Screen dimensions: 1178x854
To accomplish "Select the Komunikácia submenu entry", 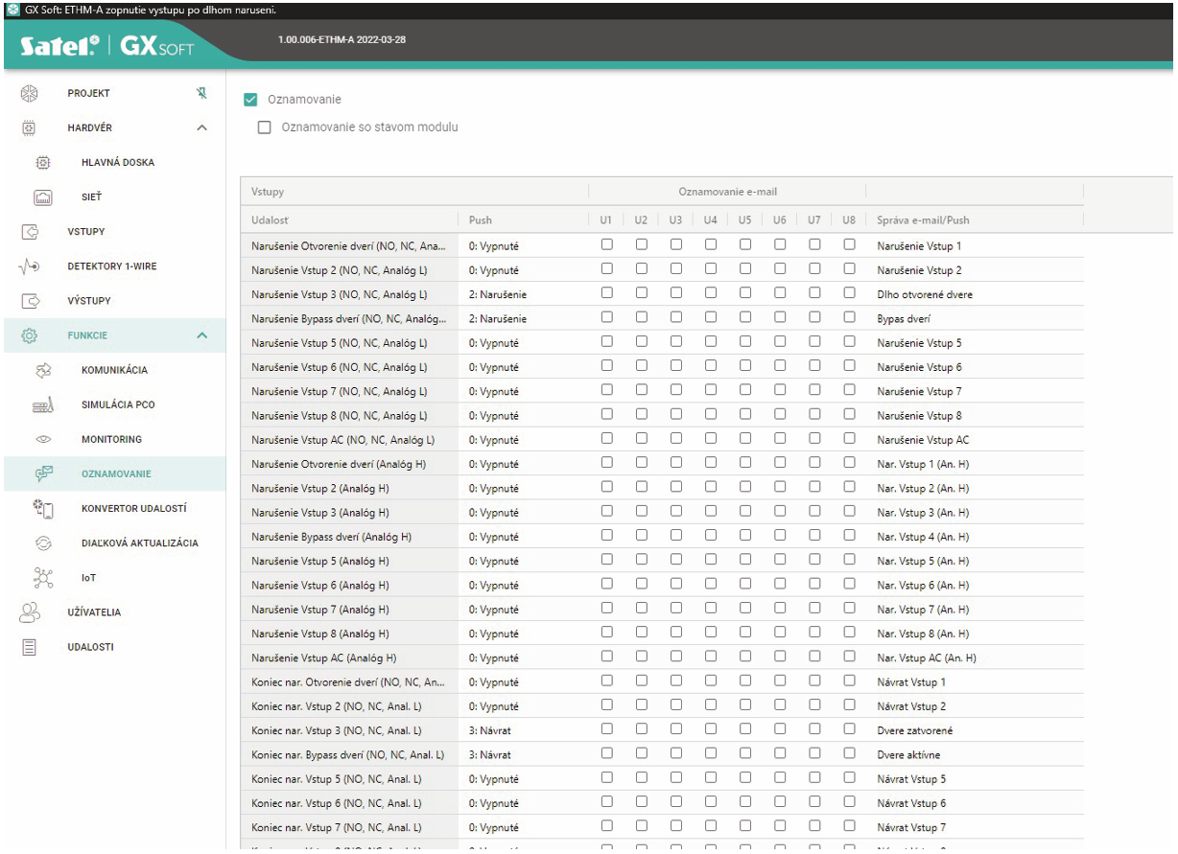I will 114,371.
